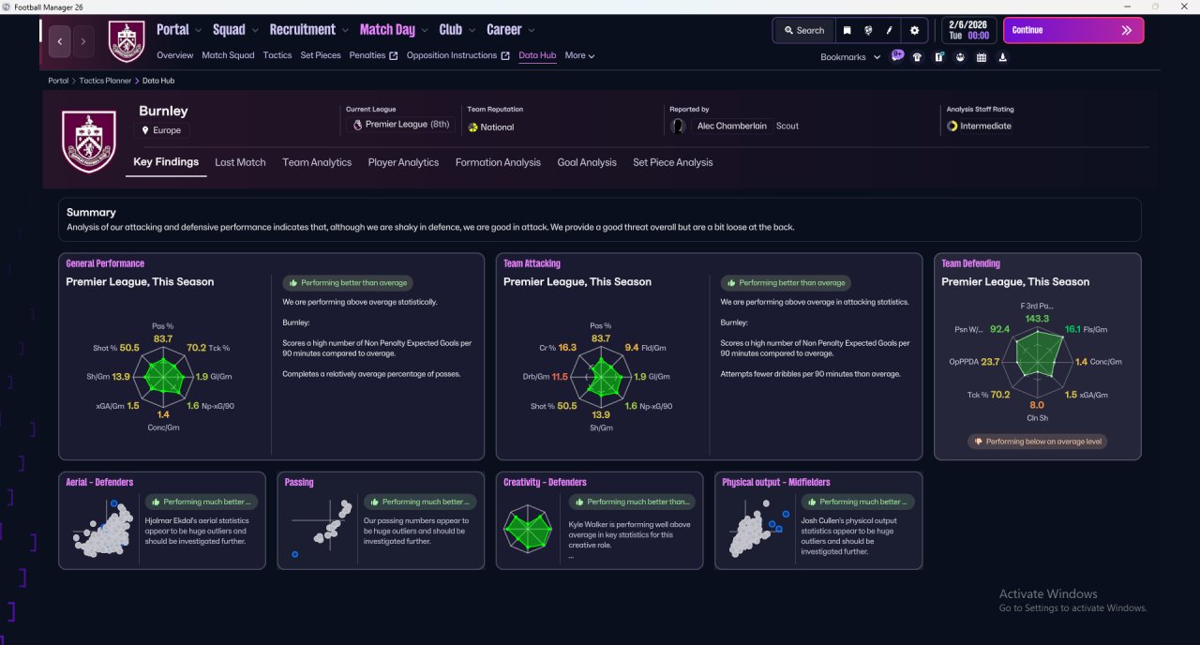The height and width of the screenshot is (645, 1200).
Task: Select the Data Hub sub-tab
Action: coord(537,55)
